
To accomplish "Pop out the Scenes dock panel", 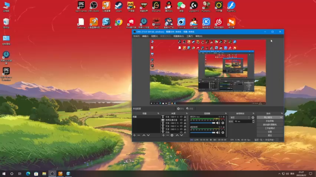I will [158, 113].
